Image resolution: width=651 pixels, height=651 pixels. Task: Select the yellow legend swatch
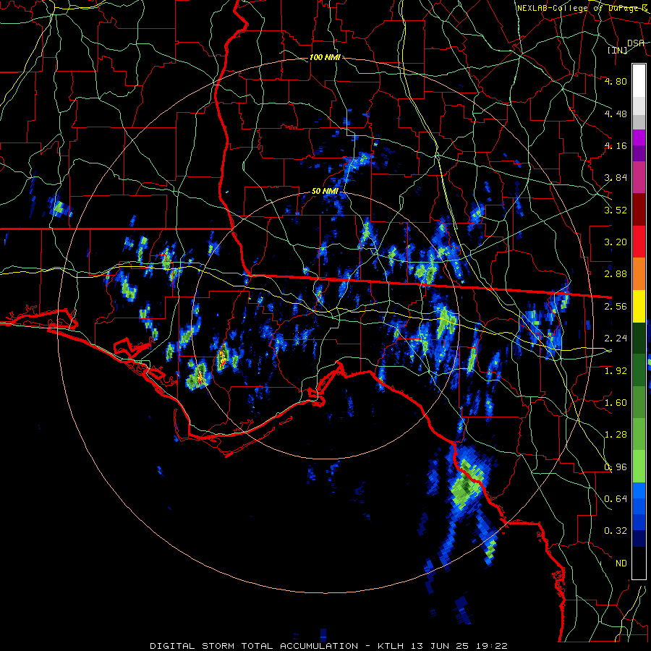[639, 307]
